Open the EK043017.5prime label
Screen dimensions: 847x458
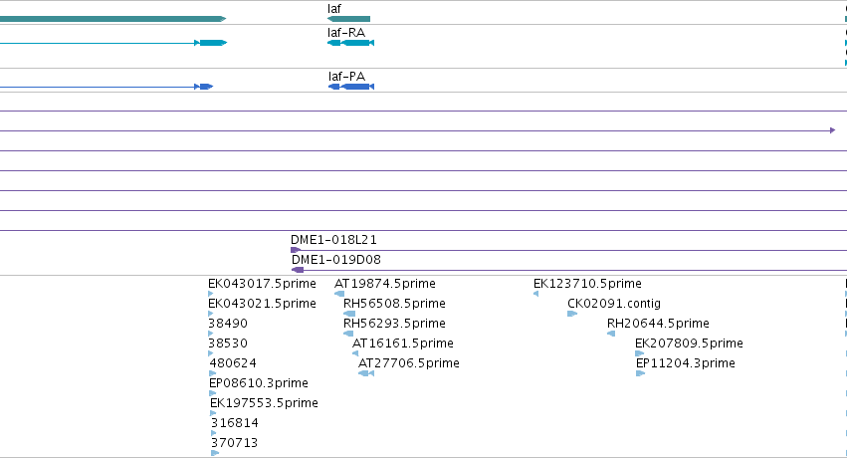point(262,284)
